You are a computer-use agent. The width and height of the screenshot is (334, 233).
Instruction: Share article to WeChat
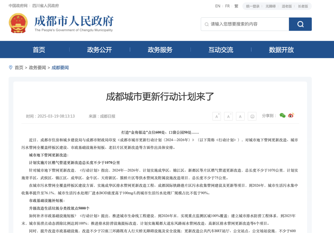click(282, 115)
